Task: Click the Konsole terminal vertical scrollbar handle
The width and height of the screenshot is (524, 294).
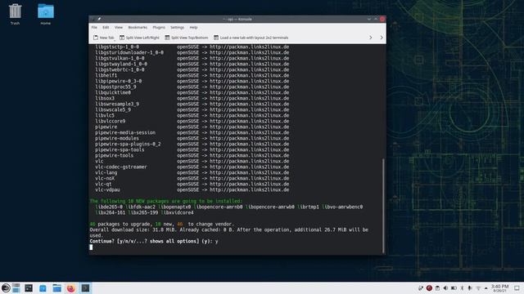Action: click(x=383, y=206)
